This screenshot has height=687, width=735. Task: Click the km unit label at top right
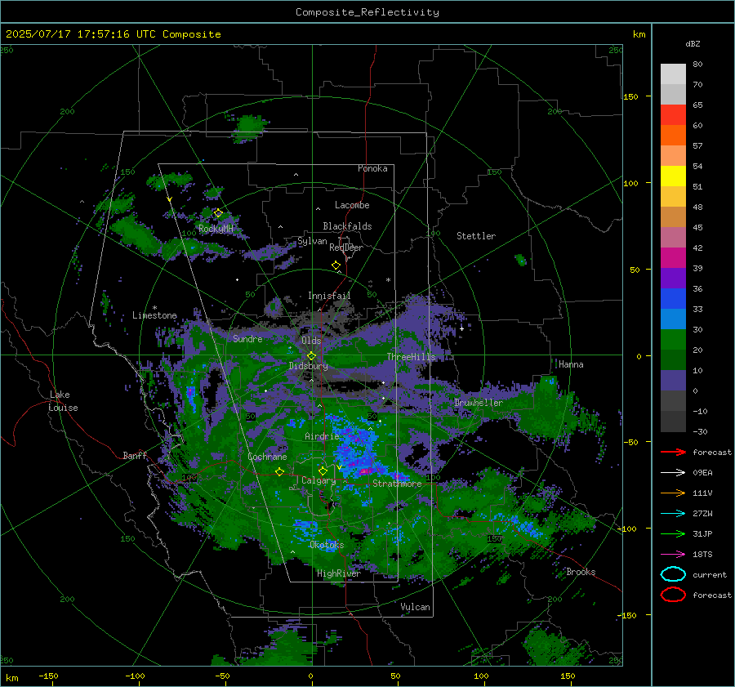[639, 34]
